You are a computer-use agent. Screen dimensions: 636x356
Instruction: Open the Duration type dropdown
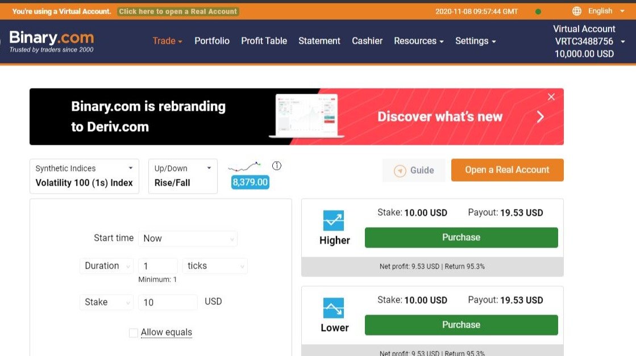[106, 266]
